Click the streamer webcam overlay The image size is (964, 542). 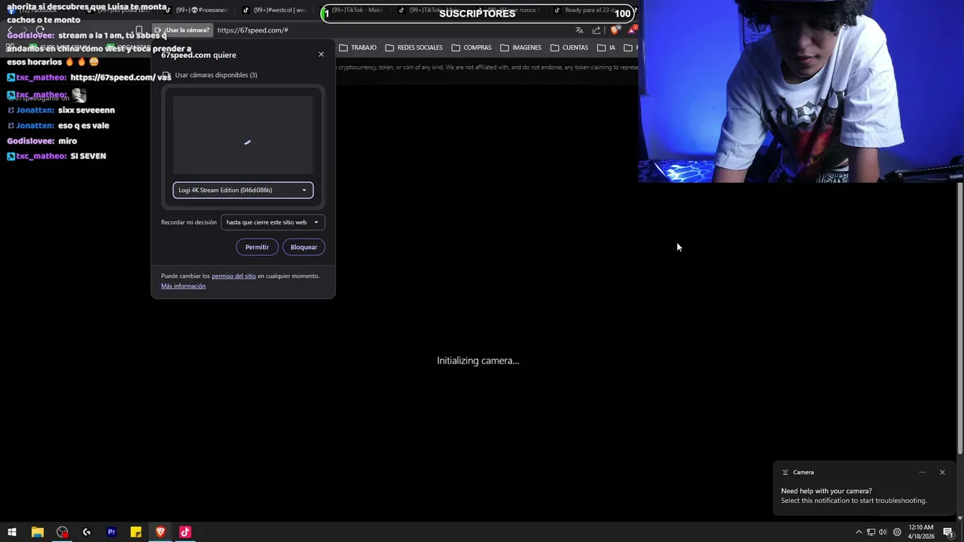(801, 91)
